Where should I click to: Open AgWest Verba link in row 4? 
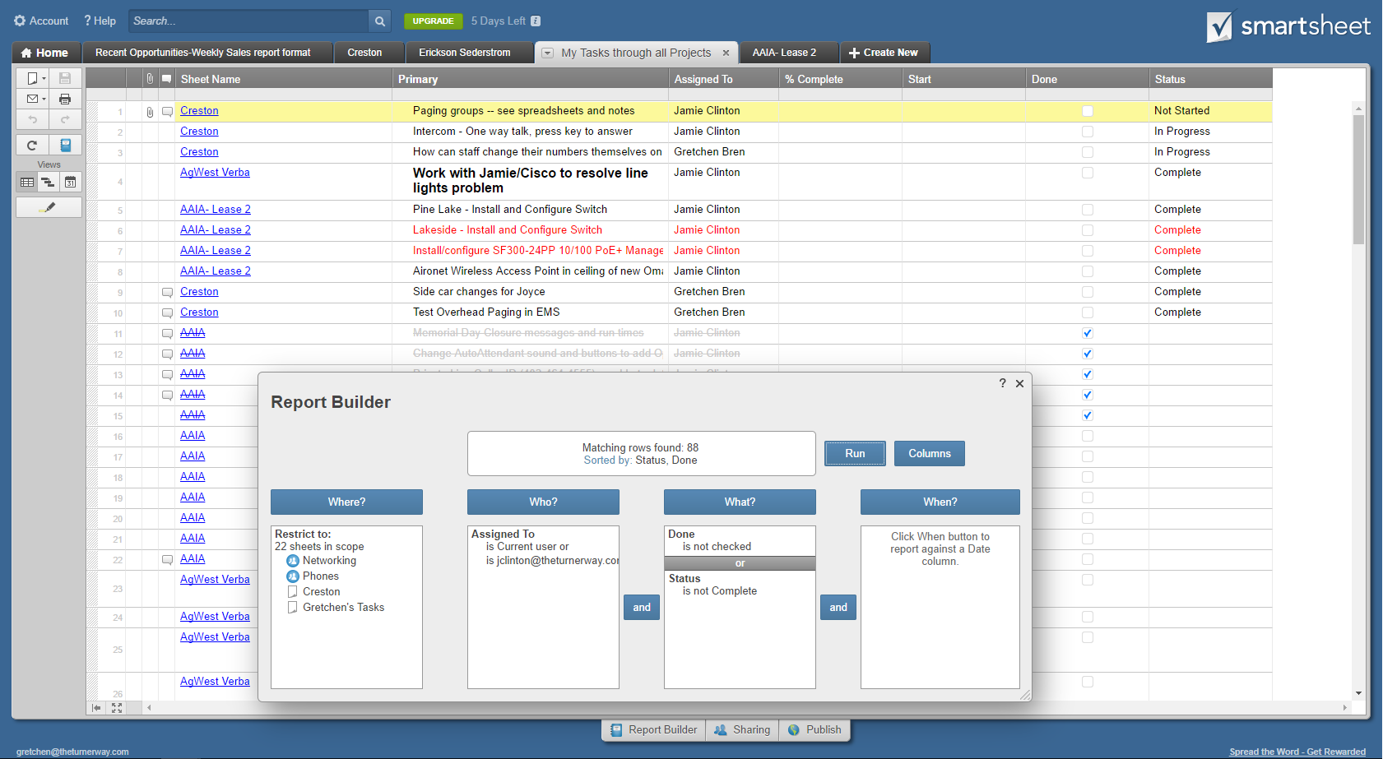point(215,173)
